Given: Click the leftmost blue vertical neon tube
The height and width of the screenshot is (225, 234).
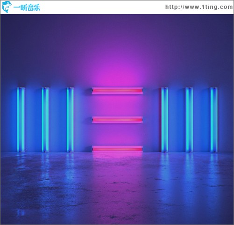Looking at the screenshot, I should (21, 120).
